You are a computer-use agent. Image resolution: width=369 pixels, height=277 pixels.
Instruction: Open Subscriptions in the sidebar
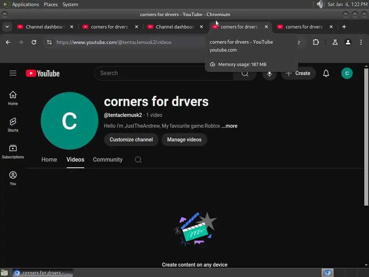[13, 152]
